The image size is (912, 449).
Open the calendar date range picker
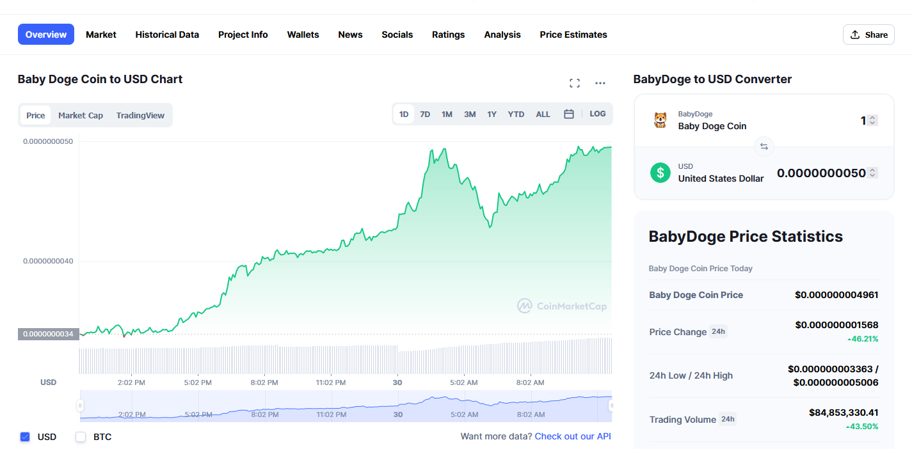(568, 114)
